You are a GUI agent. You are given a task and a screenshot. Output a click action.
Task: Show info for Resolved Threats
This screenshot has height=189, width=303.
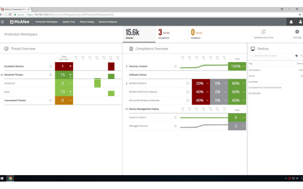[51, 75]
